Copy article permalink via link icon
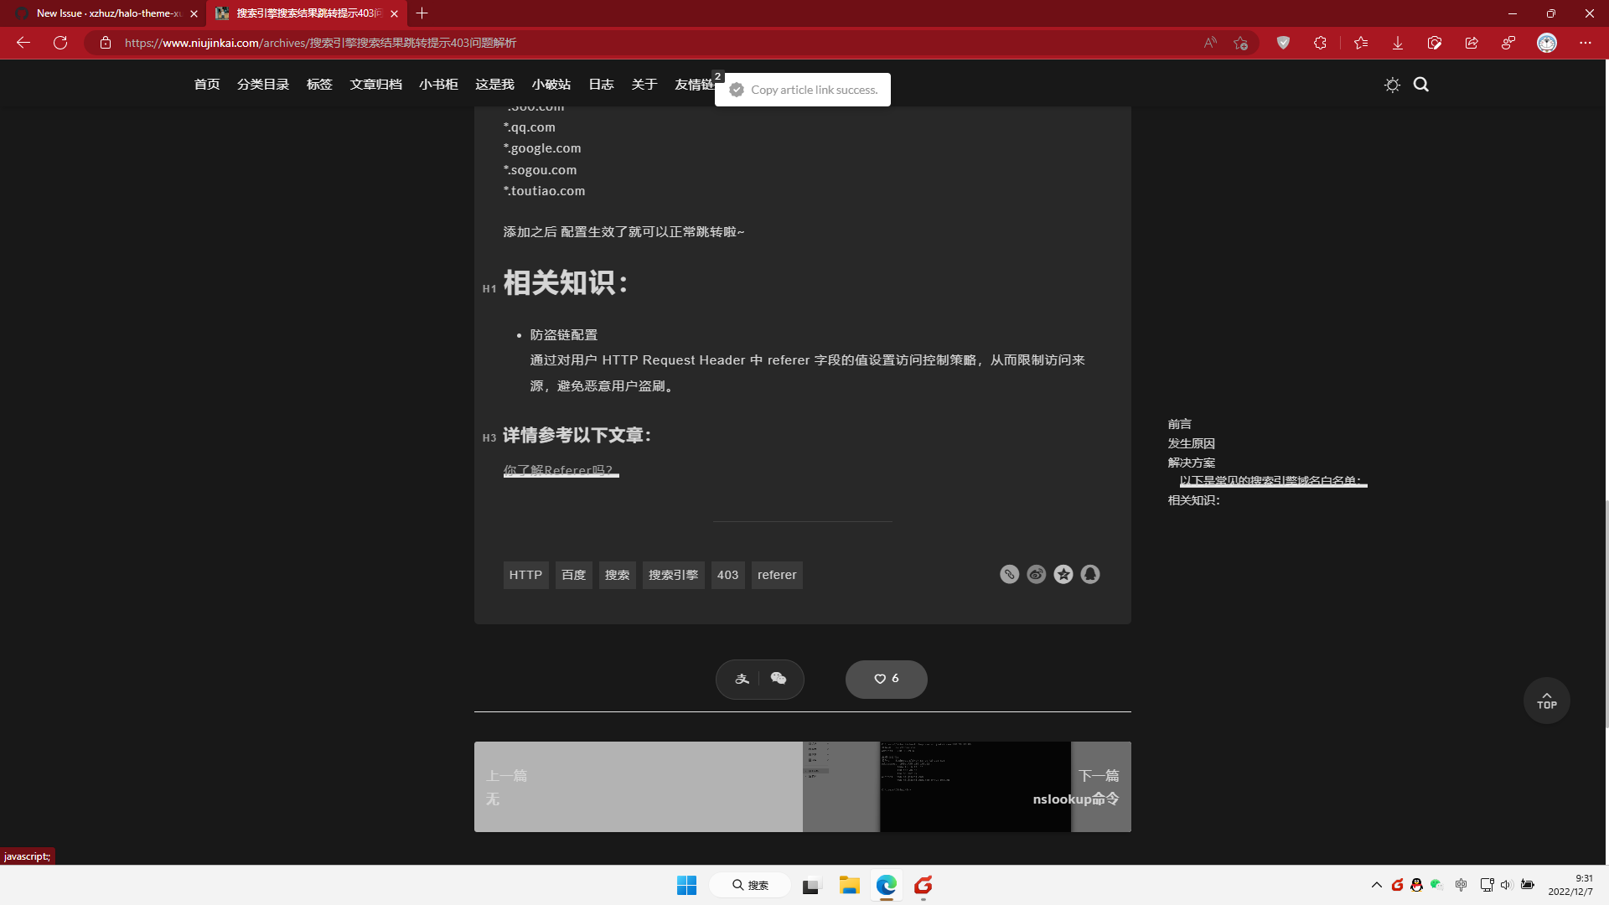This screenshot has width=1609, height=905. coord(1009,574)
